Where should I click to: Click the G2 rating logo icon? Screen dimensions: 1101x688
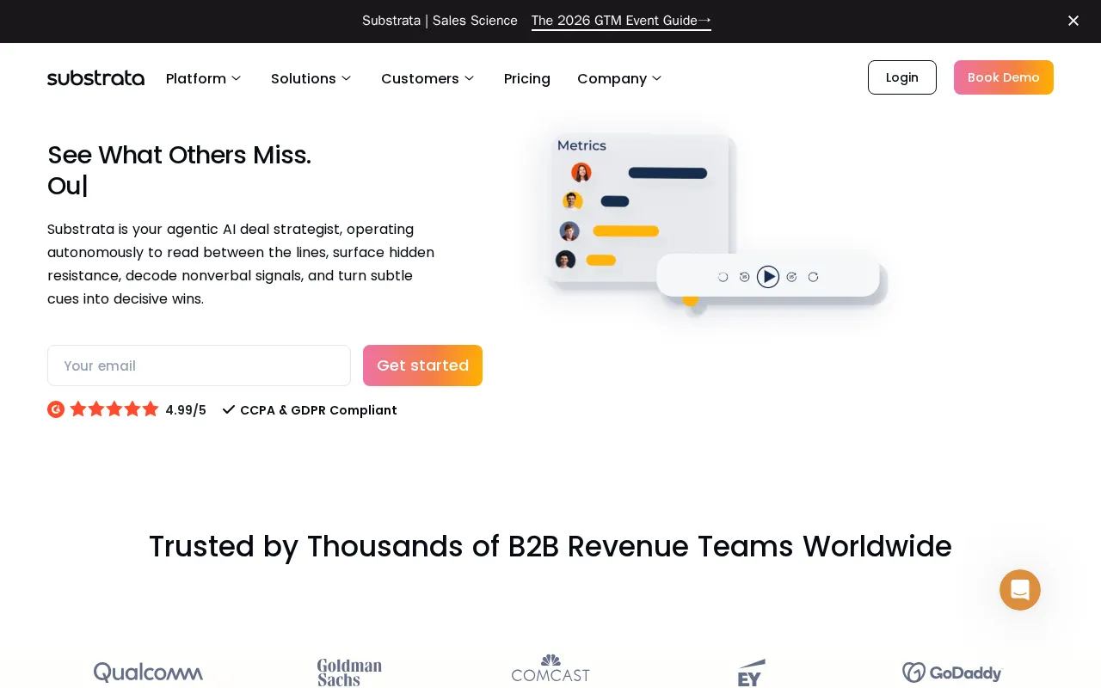coord(56,409)
